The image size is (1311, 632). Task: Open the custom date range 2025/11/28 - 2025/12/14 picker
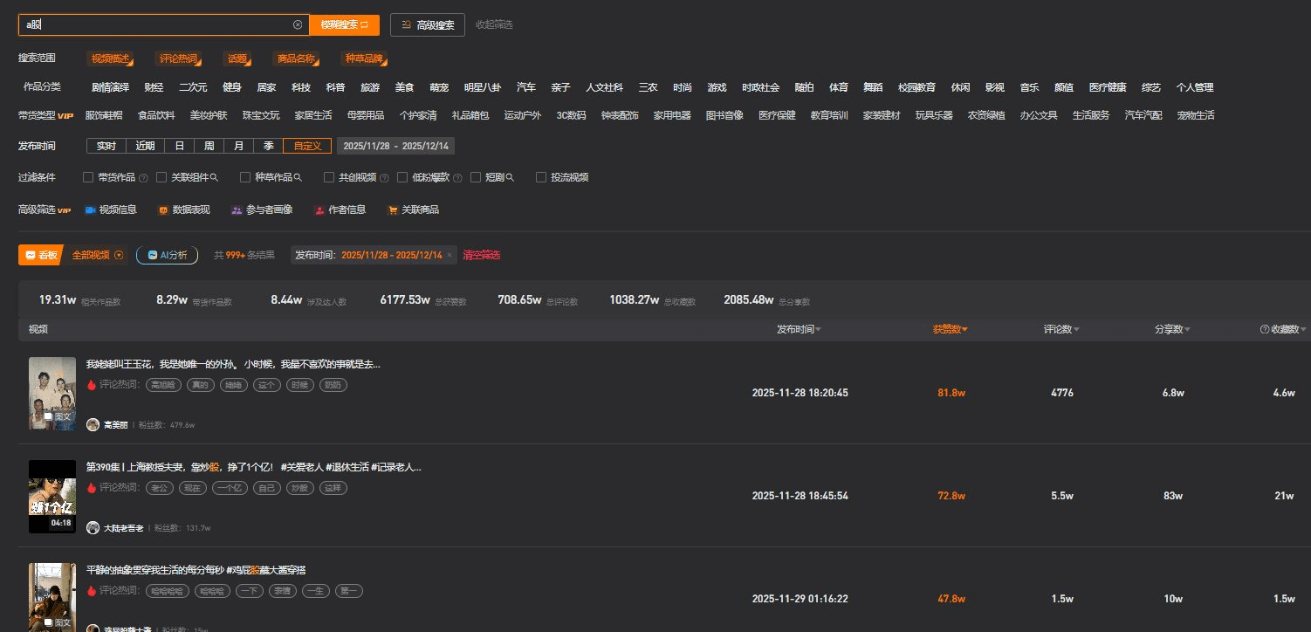coord(395,146)
